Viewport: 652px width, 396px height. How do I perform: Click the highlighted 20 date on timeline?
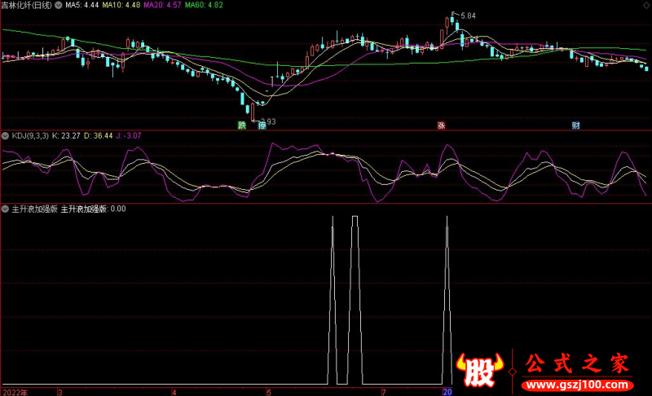pos(447,391)
